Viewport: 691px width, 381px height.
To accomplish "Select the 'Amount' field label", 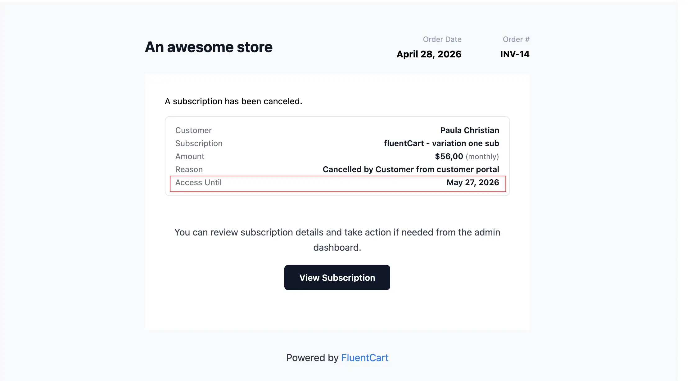I will coord(190,156).
